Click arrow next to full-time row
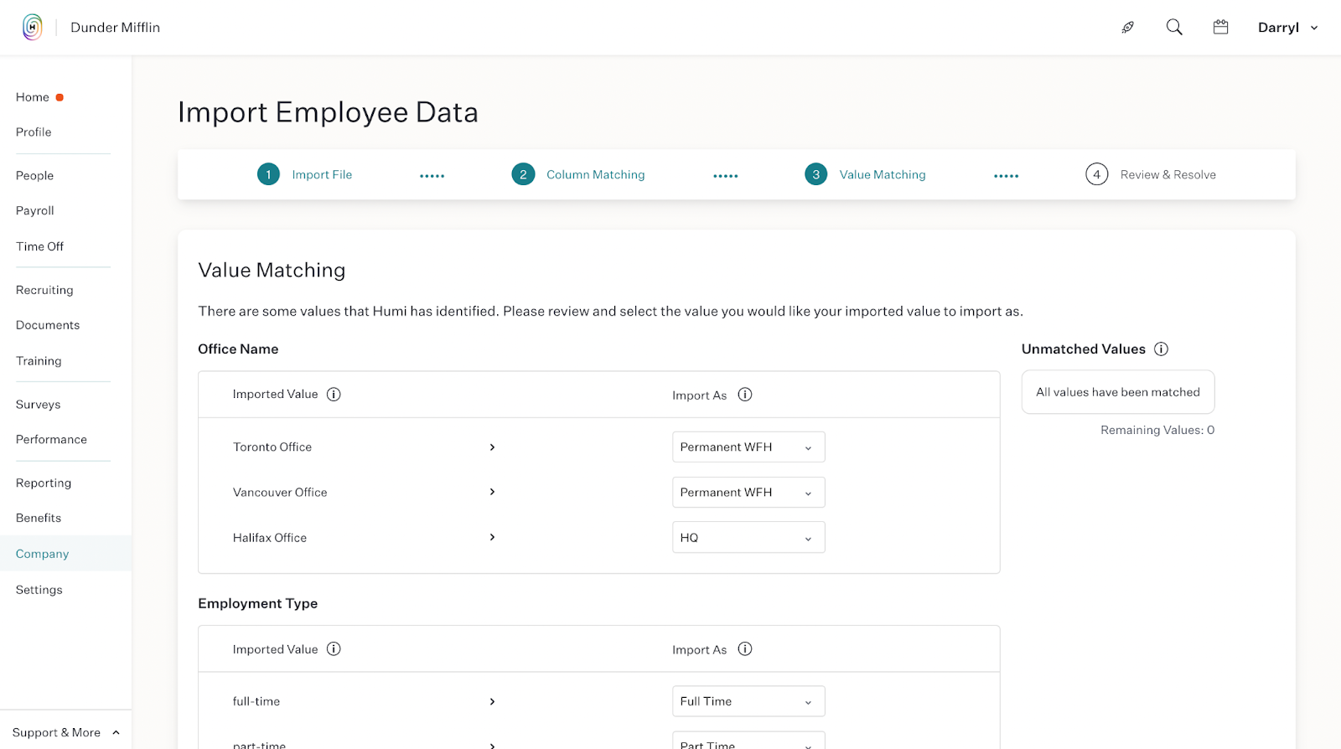This screenshot has height=749, width=1341. 492,702
